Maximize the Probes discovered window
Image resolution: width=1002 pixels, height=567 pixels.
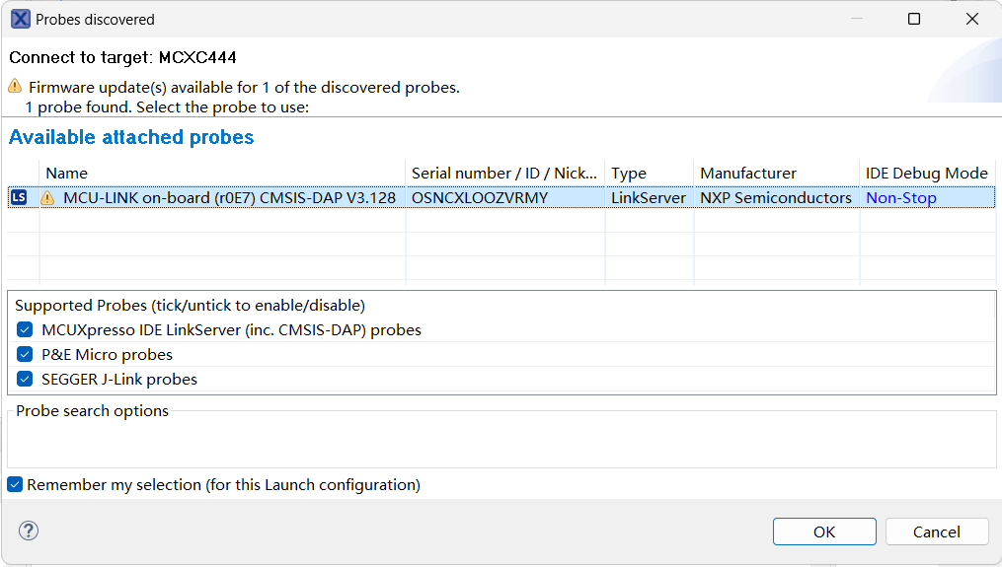click(x=914, y=19)
